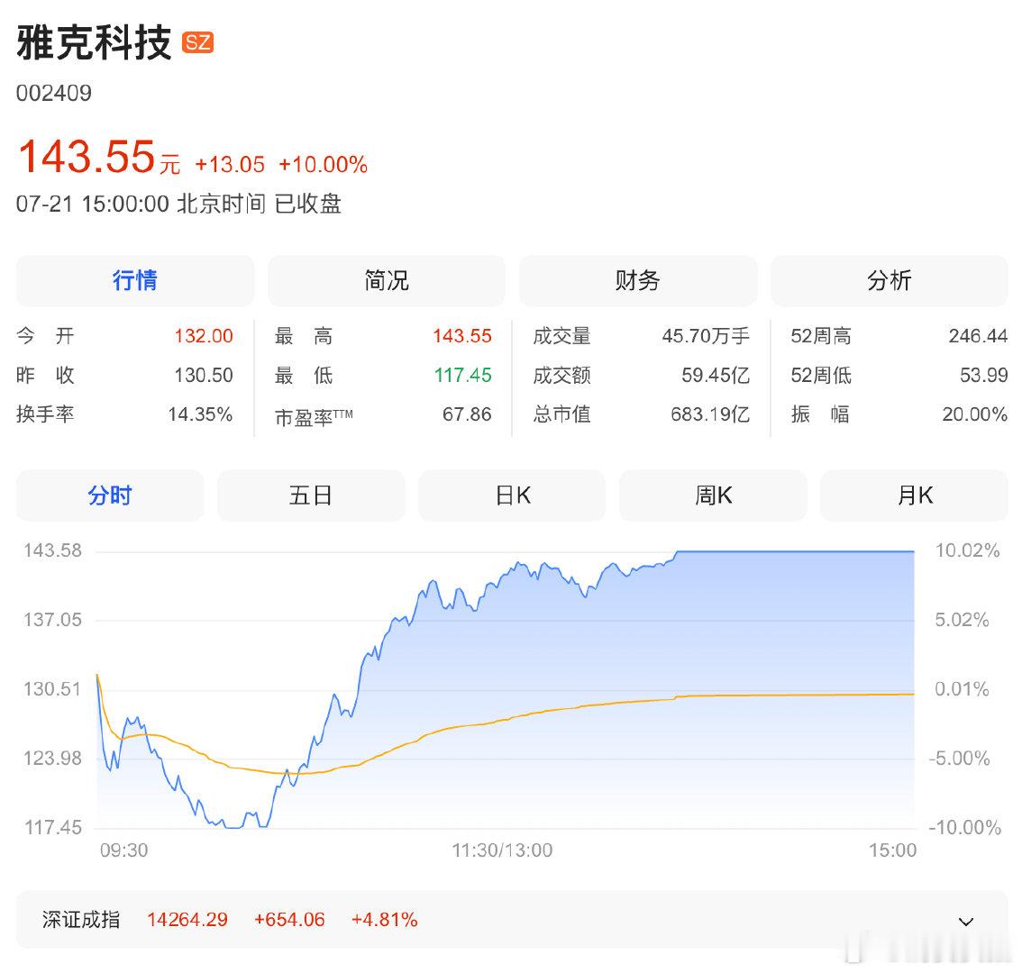The height and width of the screenshot is (973, 1022).
Task: Click index percent +4.81%
Action: pyautogui.click(x=385, y=920)
